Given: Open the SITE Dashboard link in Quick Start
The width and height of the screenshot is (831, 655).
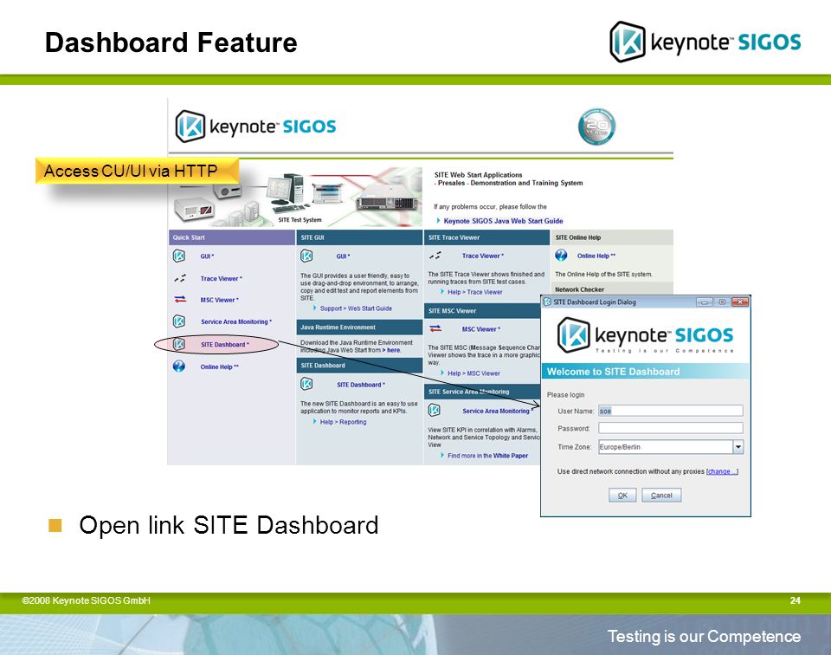Looking at the screenshot, I should click(x=225, y=344).
